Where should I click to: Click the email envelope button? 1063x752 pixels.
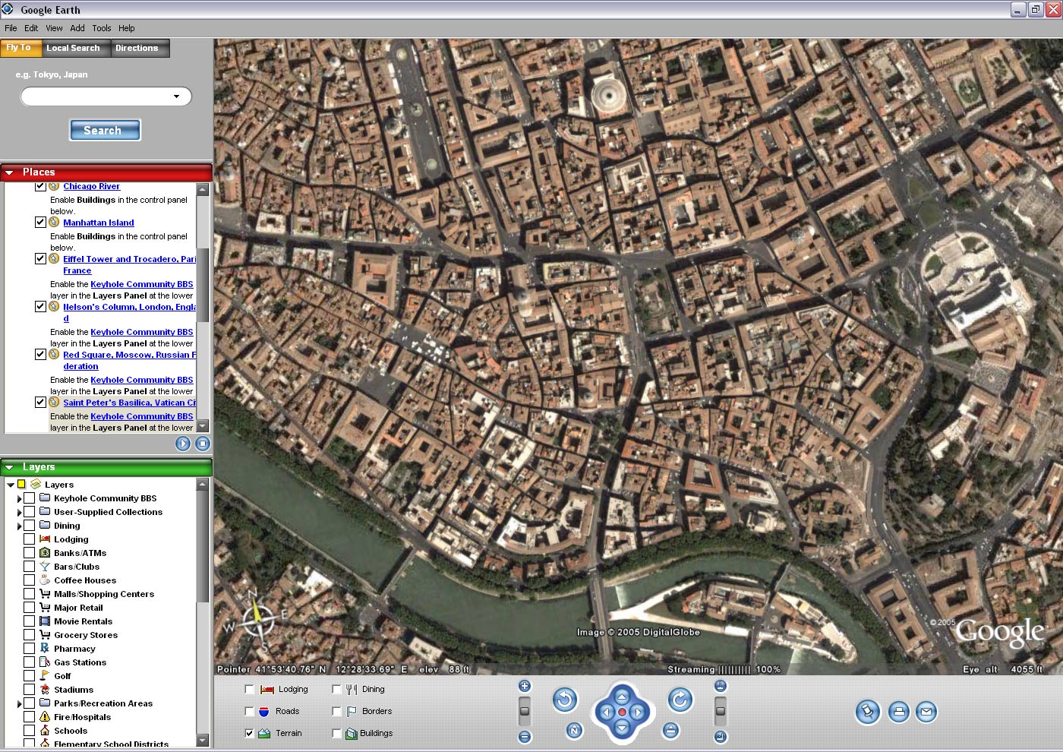pyautogui.click(x=926, y=712)
